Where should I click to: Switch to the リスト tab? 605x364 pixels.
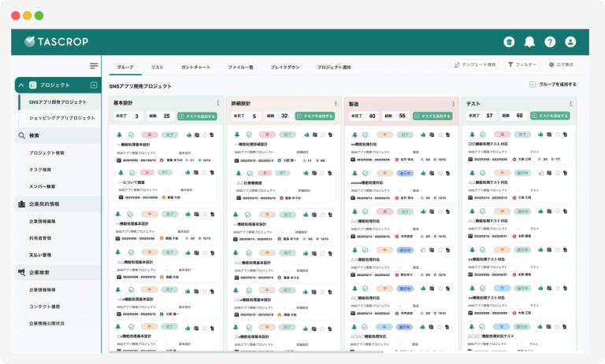click(x=158, y=68)
